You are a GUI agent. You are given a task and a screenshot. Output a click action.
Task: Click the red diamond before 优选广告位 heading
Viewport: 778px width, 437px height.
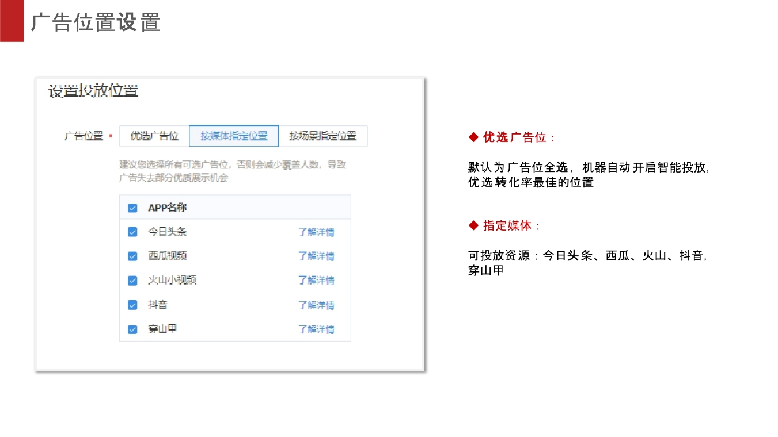pos(472,137)
